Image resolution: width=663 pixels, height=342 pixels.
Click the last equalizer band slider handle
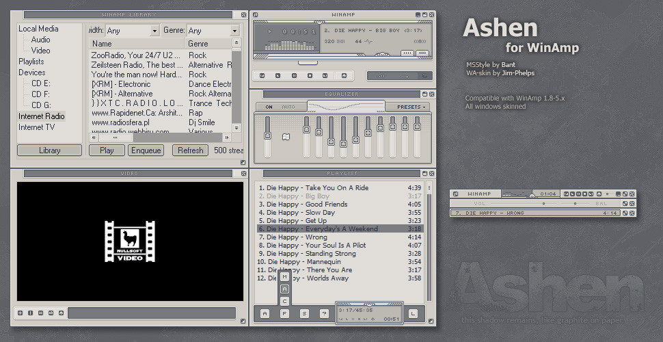coord(418,126)
